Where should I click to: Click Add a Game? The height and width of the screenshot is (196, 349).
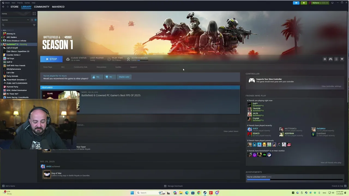click(8, 186)
